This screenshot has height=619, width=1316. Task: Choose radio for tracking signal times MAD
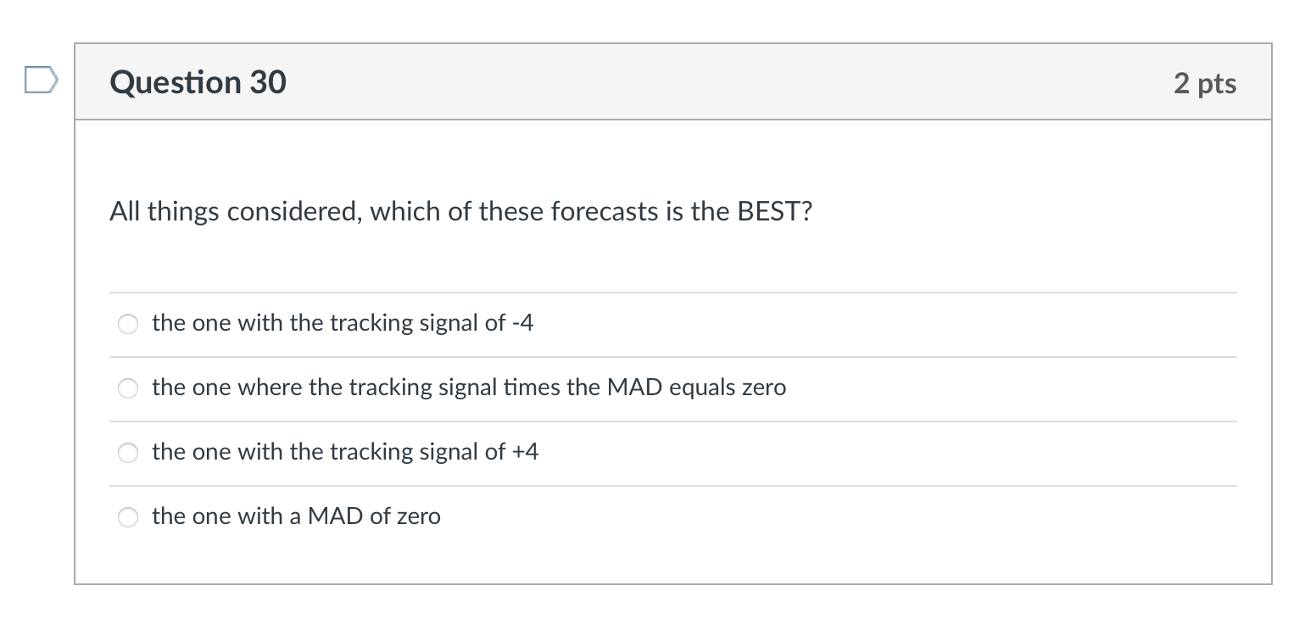128,388
